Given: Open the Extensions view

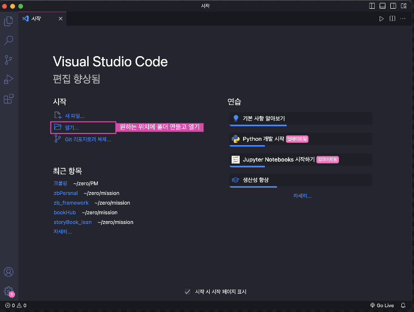Looking at the screenshot, I should (8, 99).
